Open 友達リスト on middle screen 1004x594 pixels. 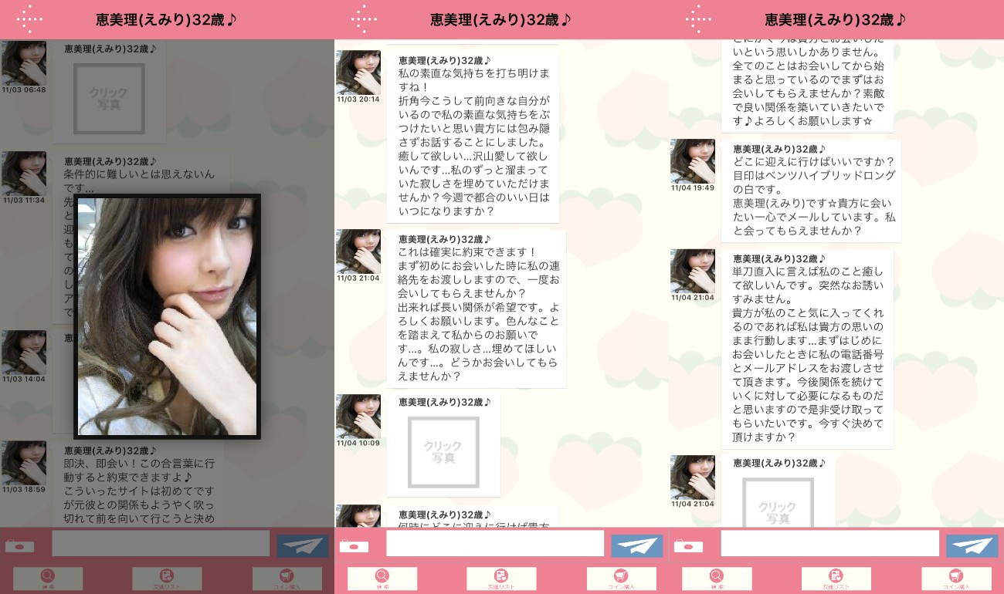(x=501, y=579)
